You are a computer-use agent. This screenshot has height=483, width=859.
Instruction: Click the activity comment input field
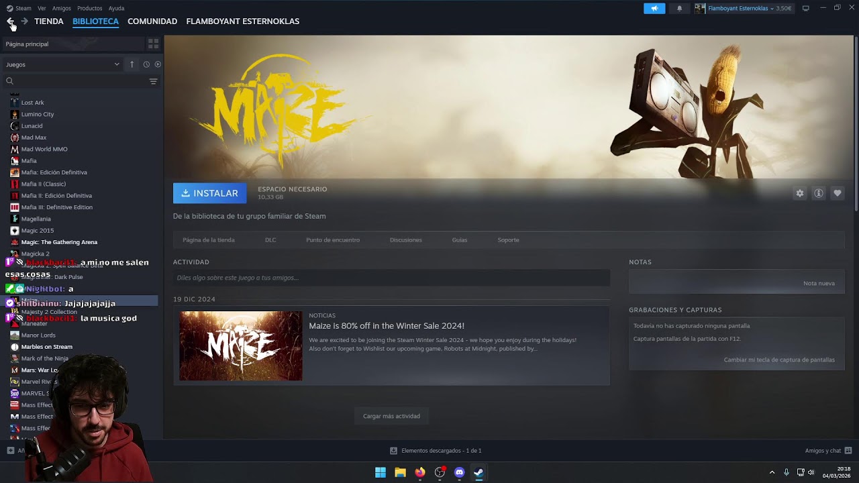(391, 278)
